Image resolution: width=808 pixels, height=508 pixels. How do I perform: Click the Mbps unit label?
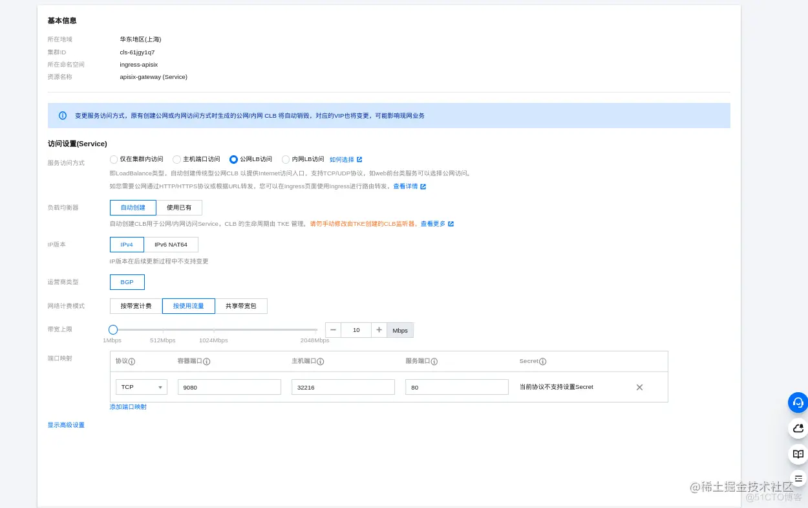tap(400, 330)
